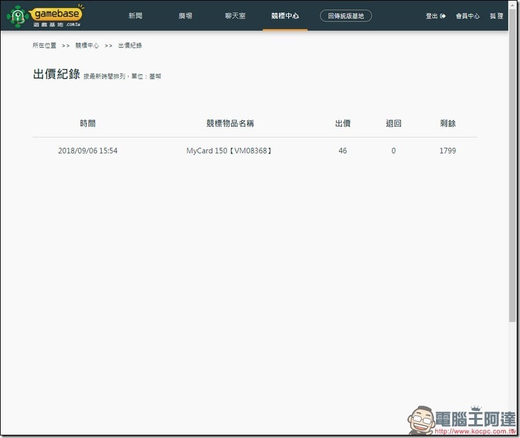Screen dimensions: 520x438
Task: Click the 時間 column header
Action: tap(88, 124)
